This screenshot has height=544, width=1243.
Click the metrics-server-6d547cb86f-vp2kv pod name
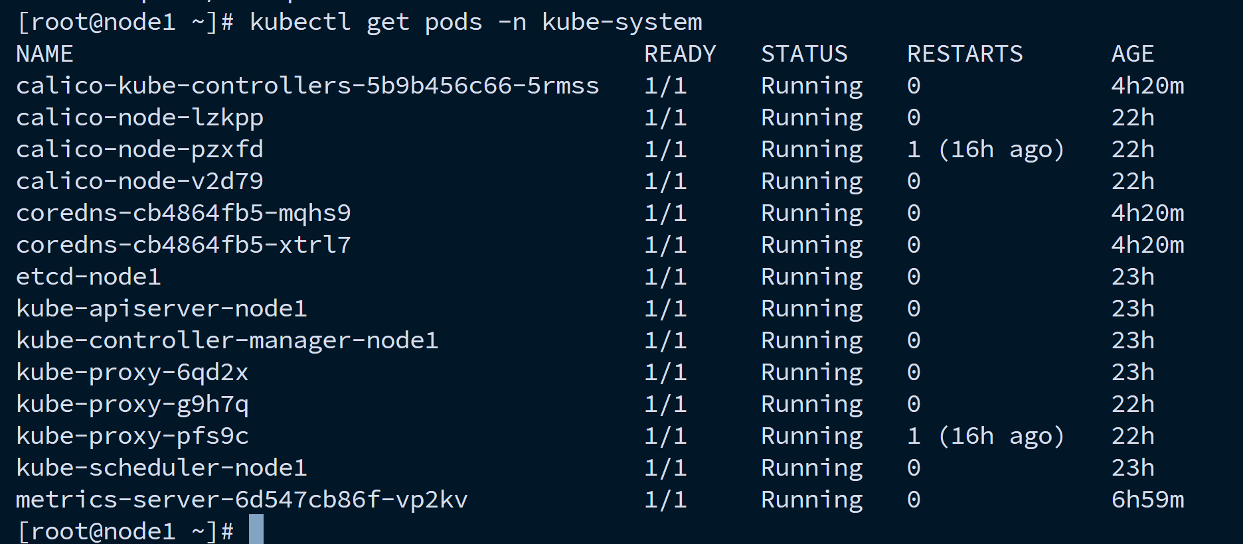(242, 500)
